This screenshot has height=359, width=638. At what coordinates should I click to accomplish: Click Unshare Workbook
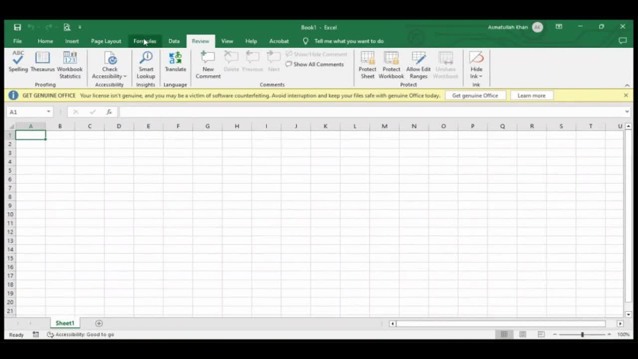point(445,65)
